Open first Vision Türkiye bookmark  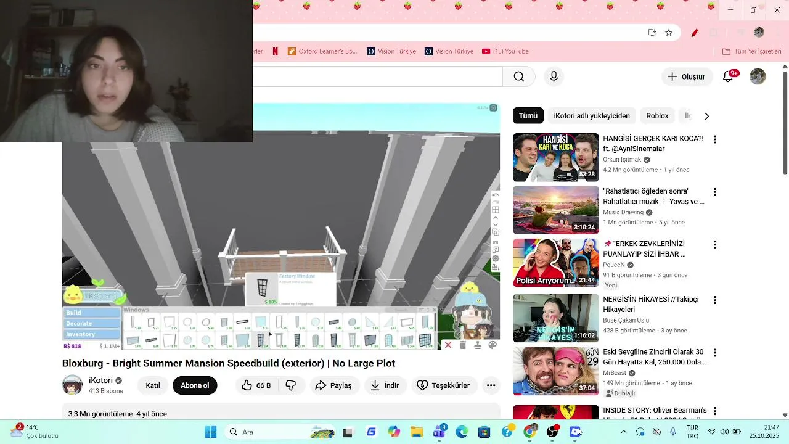point(391,51)
